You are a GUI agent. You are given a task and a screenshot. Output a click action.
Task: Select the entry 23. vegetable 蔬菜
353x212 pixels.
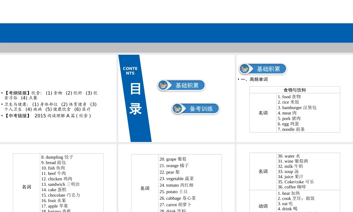point(177,179)
